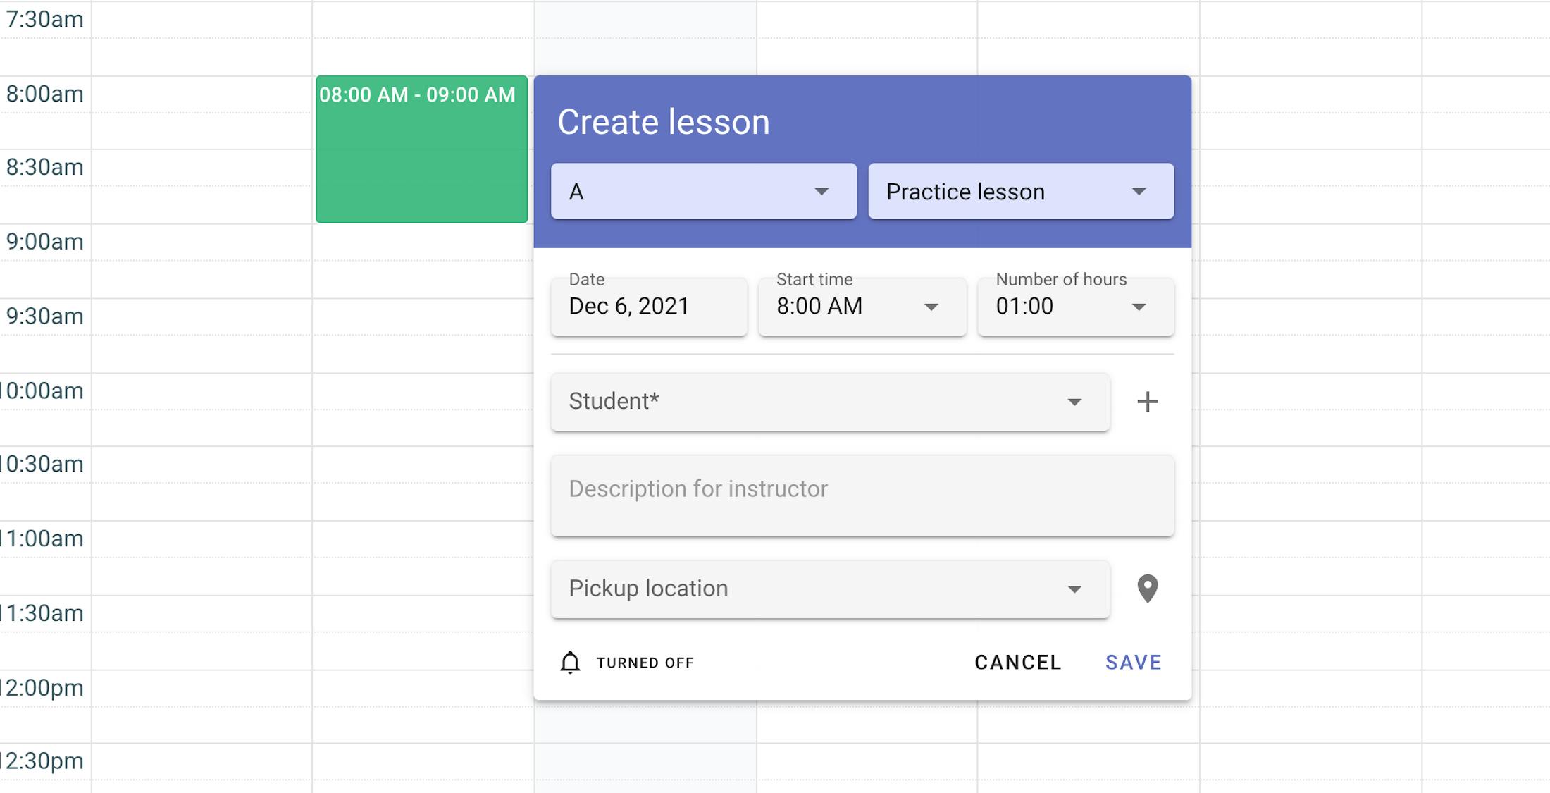Open the Practice lesson type dropdown
Image resolution: width=1550 pixels, height=793 pixels.
1021,192
